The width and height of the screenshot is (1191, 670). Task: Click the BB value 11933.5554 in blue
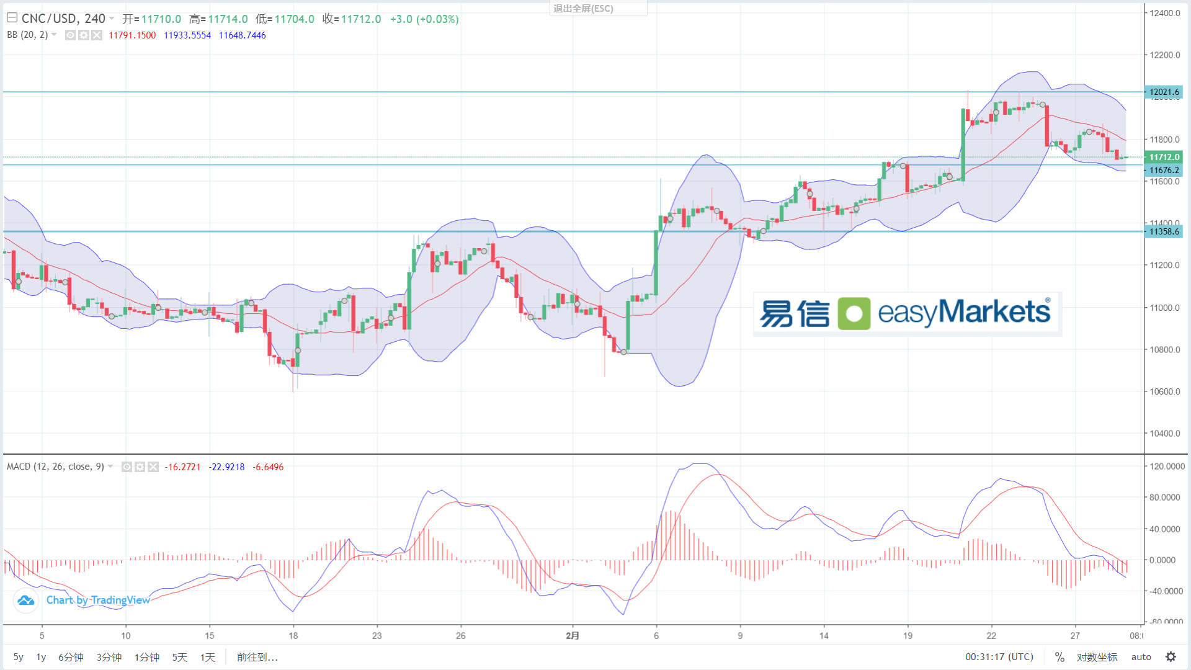[x=187, y=35]
